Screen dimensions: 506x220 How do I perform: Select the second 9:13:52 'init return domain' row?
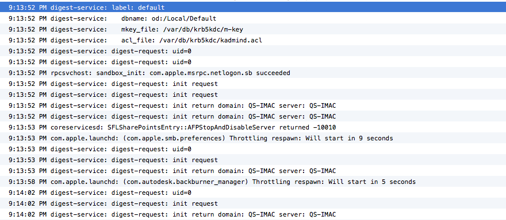pyautogui.click(x=253, y=116)
